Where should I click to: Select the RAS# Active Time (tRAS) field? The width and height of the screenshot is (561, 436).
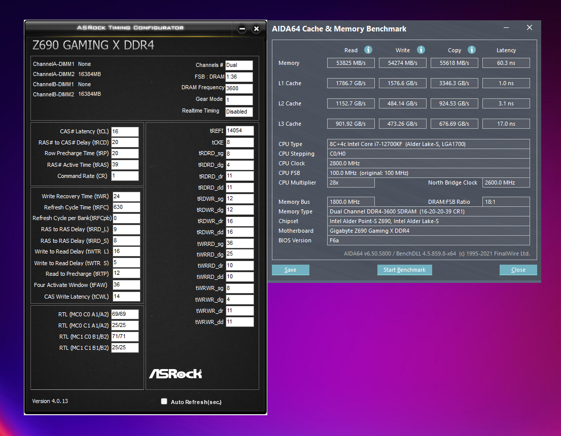pos(125,165)
